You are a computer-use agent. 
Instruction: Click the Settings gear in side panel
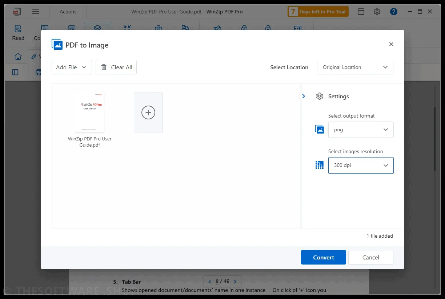pyautogui.click(x=320, y=96)
